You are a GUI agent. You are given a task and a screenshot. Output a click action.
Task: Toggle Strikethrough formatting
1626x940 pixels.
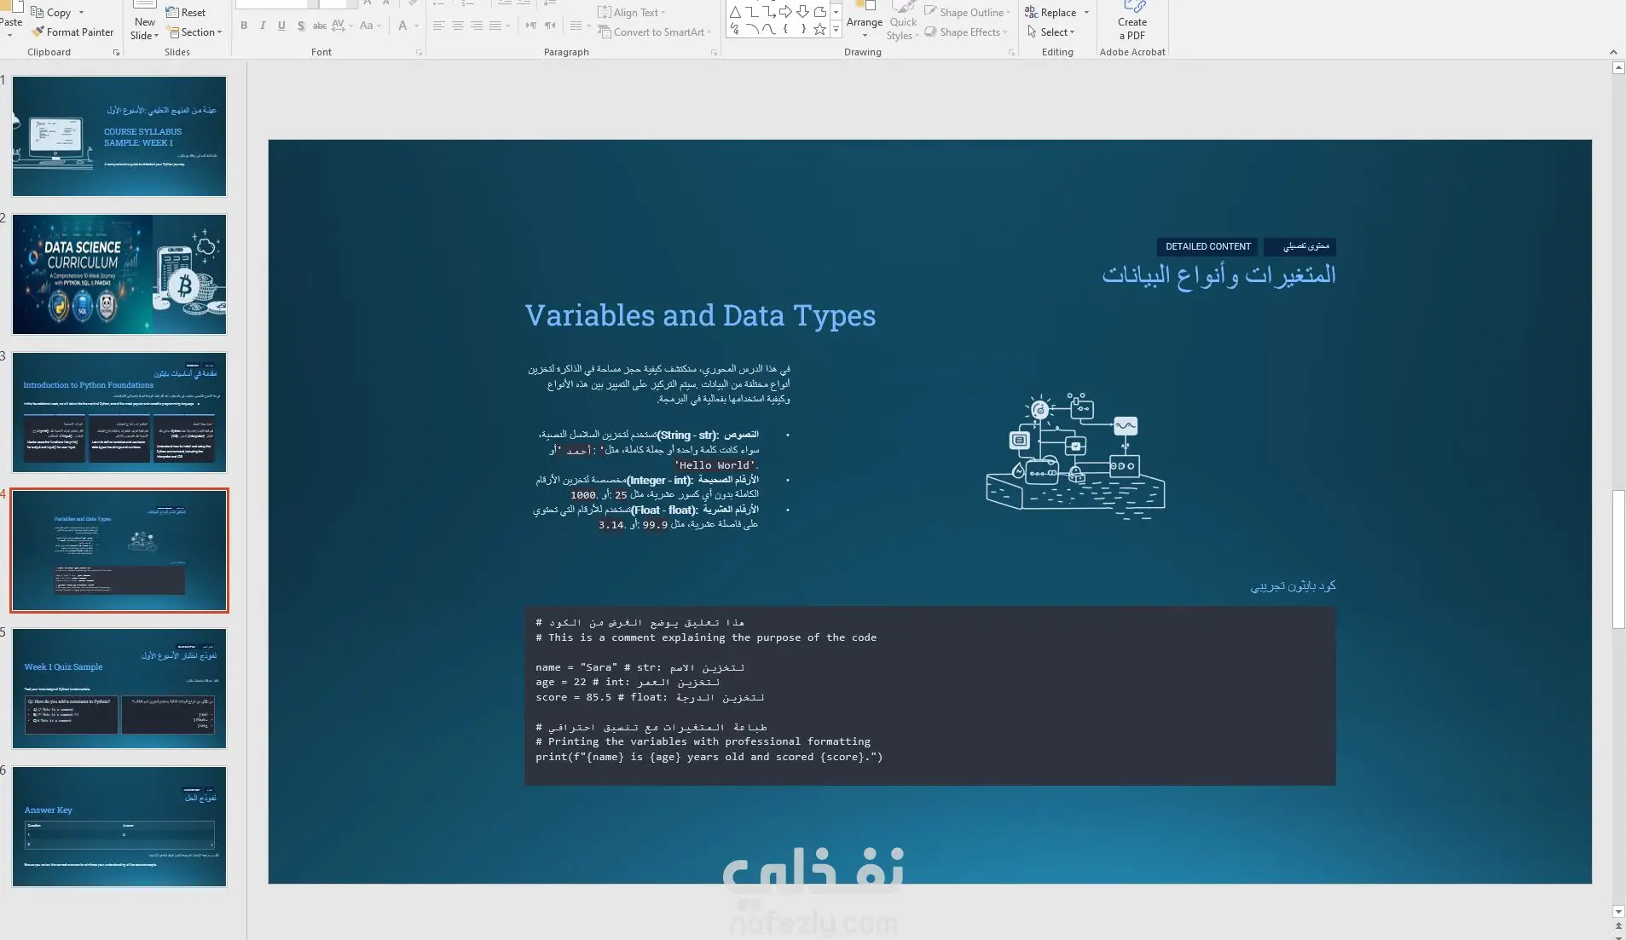click(x=319, y=26)
